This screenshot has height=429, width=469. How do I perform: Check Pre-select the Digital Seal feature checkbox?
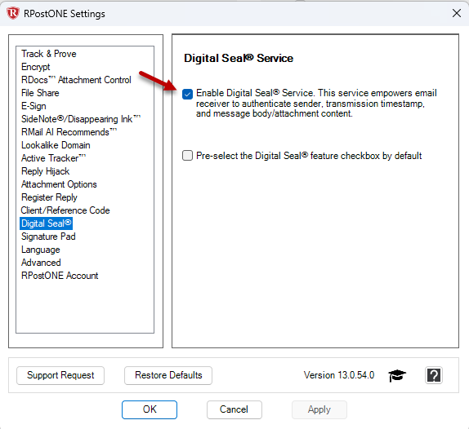[x=187, y=156]
